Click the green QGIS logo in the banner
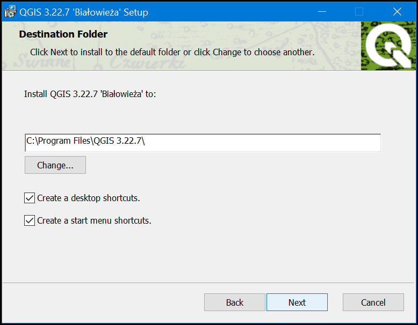The width and height of the screenshot is (418, 325). point(388,46)
